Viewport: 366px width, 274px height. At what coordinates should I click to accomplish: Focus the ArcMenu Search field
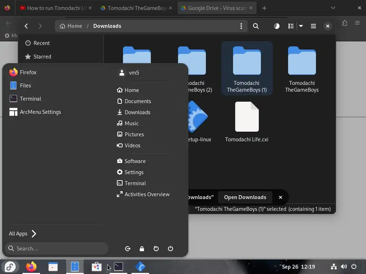click(x=56, y=249)
